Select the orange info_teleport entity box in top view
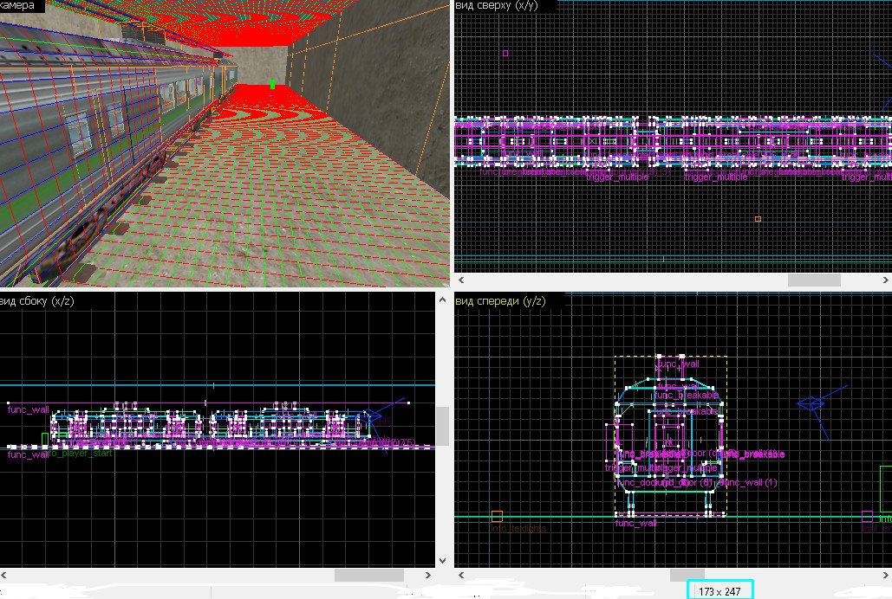The width and height of the screenshot is (892, 599). (758, 219)
